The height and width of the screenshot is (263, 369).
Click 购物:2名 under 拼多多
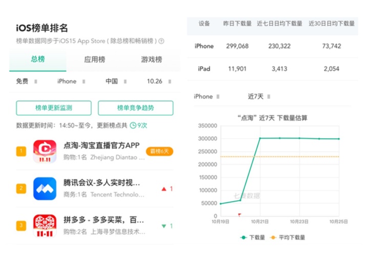click(x=75, y=232)
